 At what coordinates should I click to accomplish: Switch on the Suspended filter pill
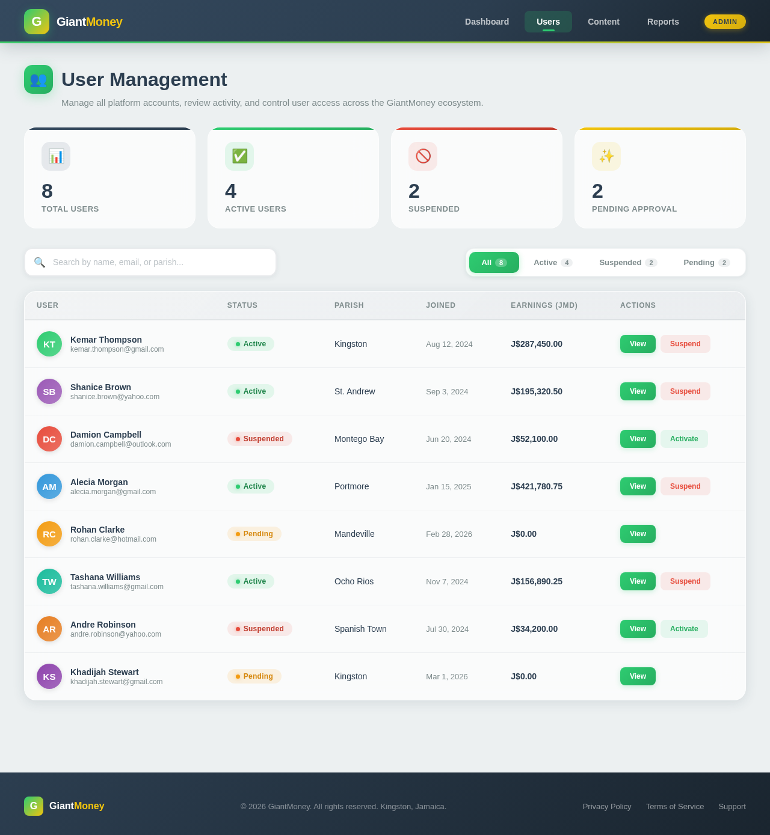(626, 262)
